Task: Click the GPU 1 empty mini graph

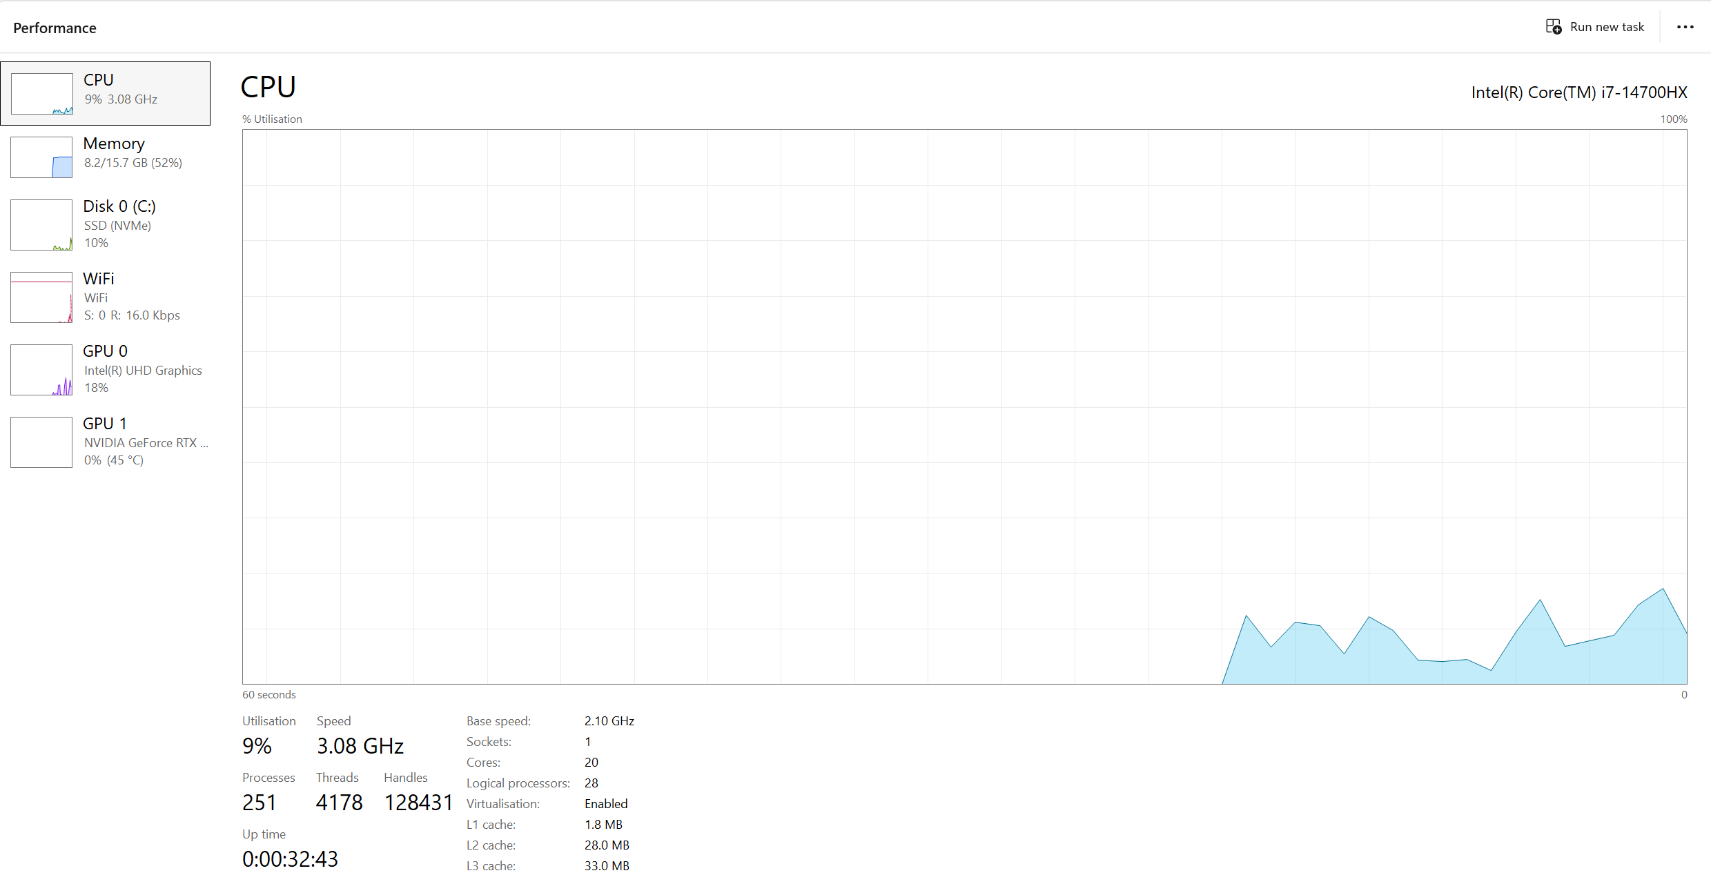Action: (41, 442)
